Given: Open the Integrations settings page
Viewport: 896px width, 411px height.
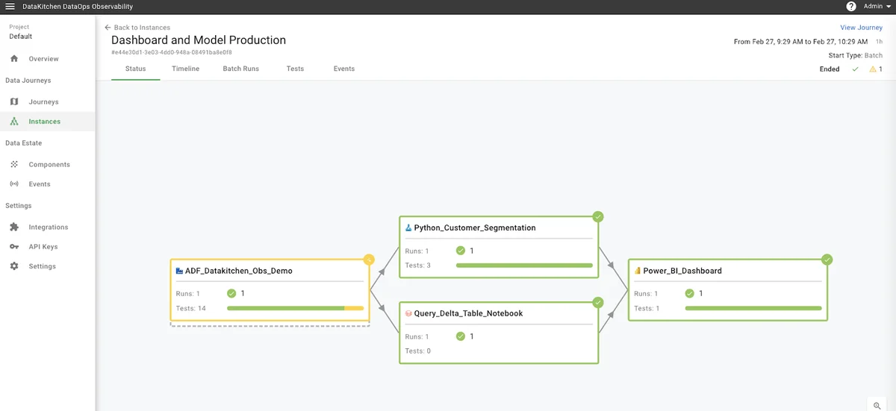Looking at the screenshot, I should (48, 228).
